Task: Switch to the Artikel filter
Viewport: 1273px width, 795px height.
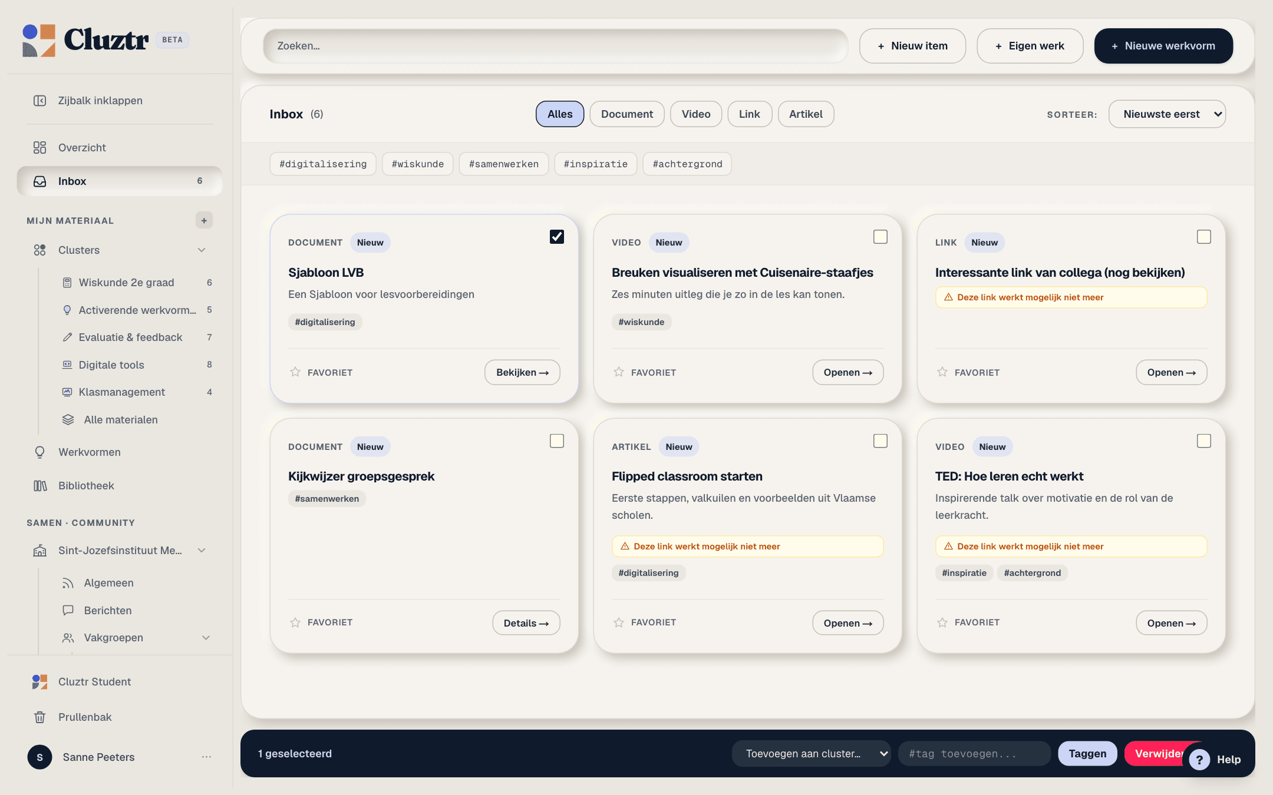Action: coord(806,114)
